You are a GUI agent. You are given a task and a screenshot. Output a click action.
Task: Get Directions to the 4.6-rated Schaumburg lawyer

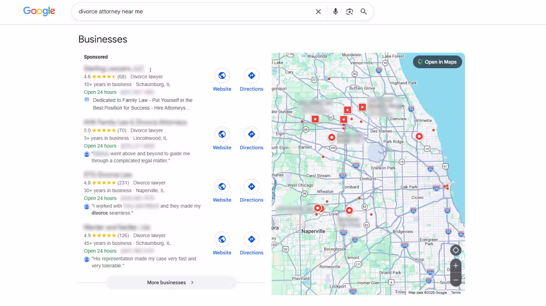252,80
